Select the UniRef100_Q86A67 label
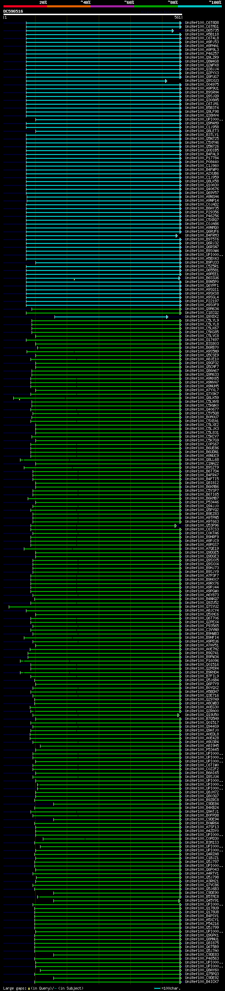The width and height of the screenshot is (225, 991). [201, 371]
